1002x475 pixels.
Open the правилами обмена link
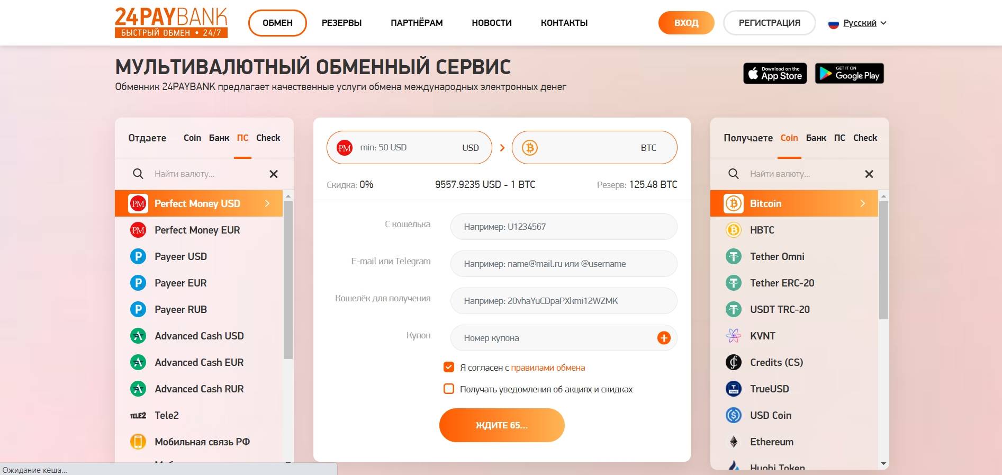pos(548,368)
